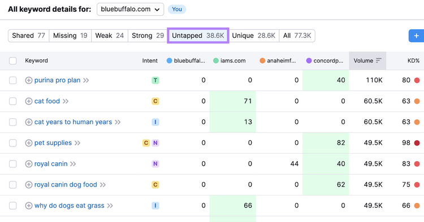
Task: Click the C intent badge for cat food
Action: coord(155,101)
